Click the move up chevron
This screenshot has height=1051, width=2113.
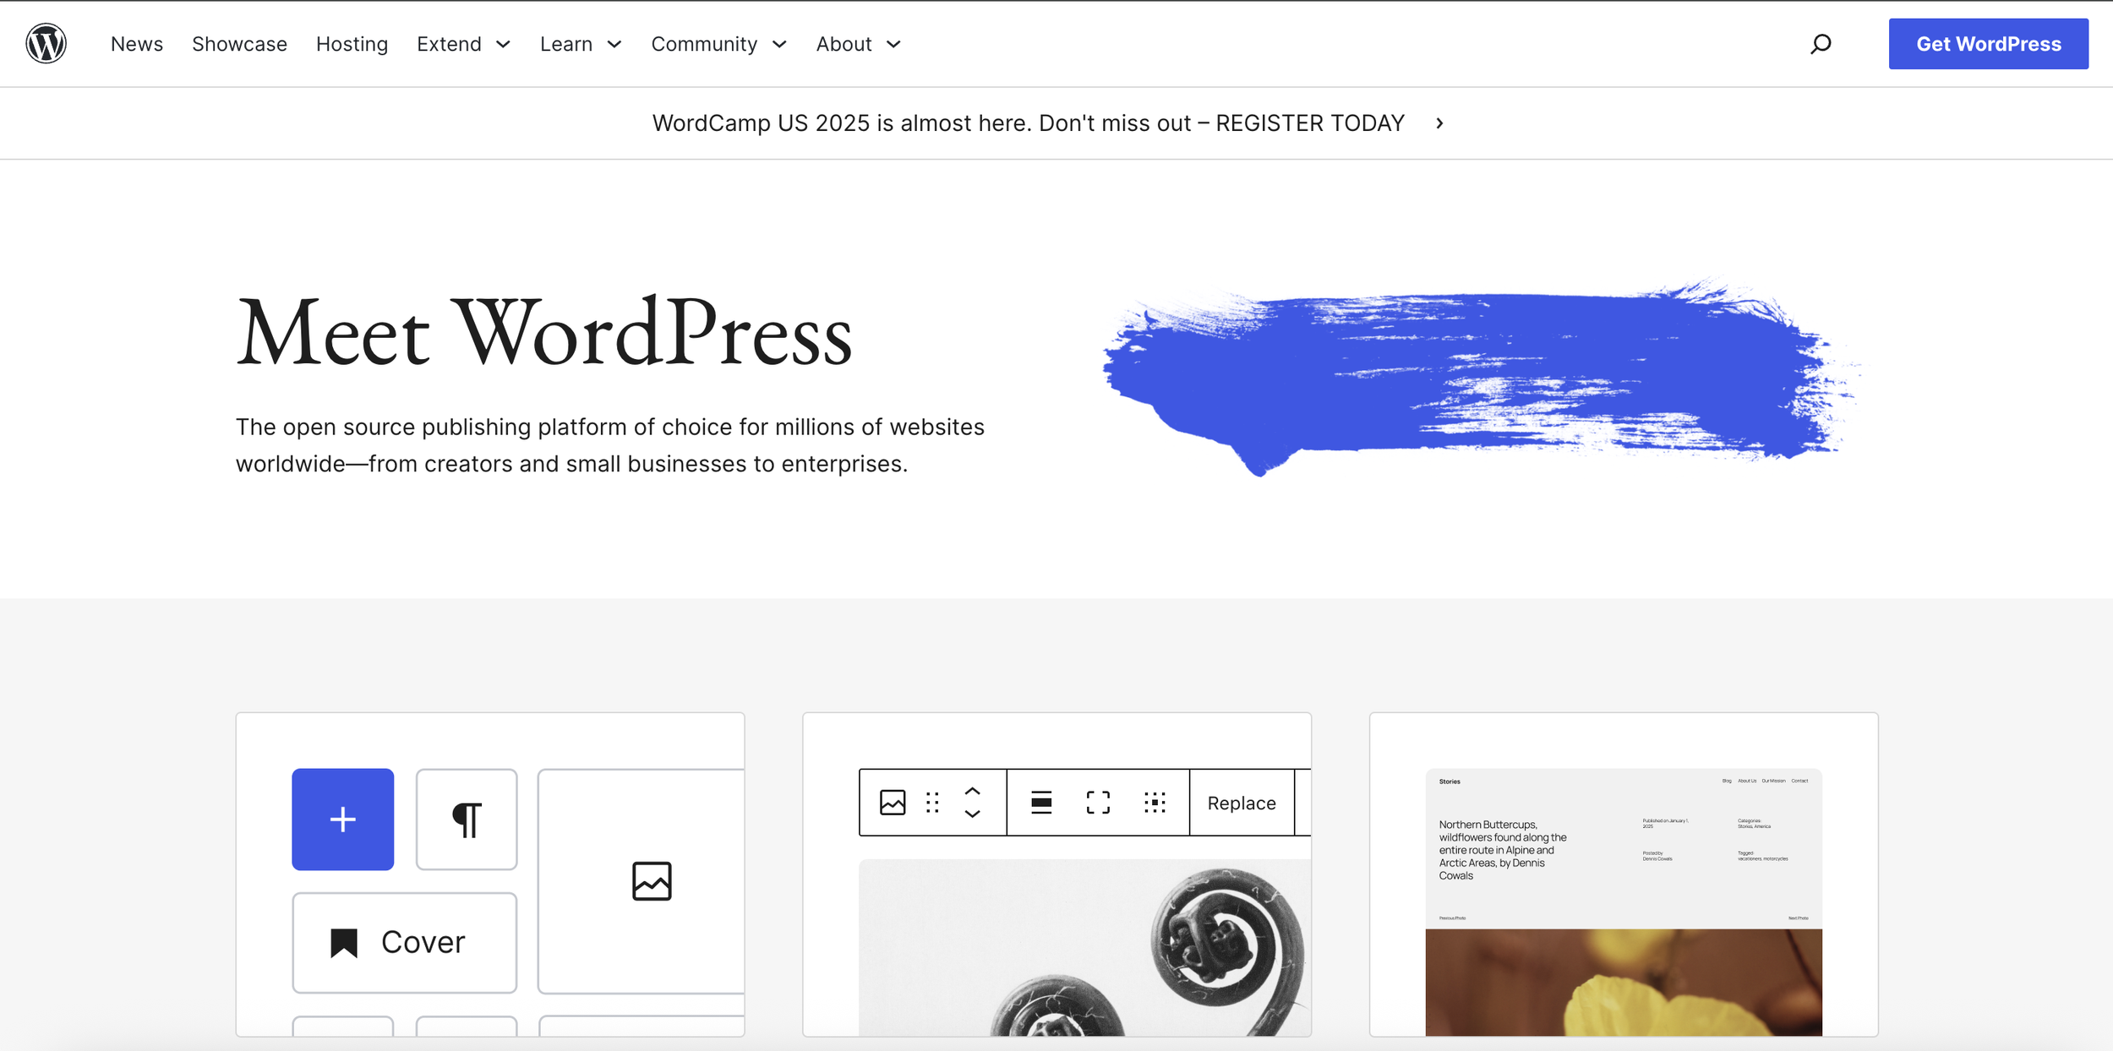pos(973,791)
